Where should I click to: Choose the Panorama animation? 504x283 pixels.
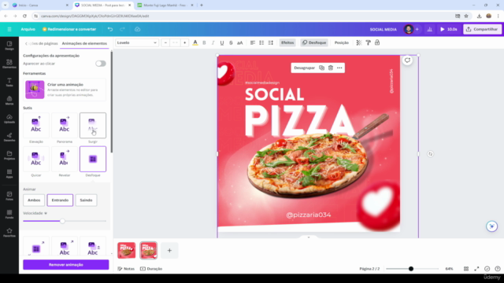tap(65, 126)
